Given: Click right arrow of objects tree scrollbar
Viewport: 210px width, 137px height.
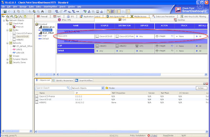Looking at the screenshot, I should point(31,131).
